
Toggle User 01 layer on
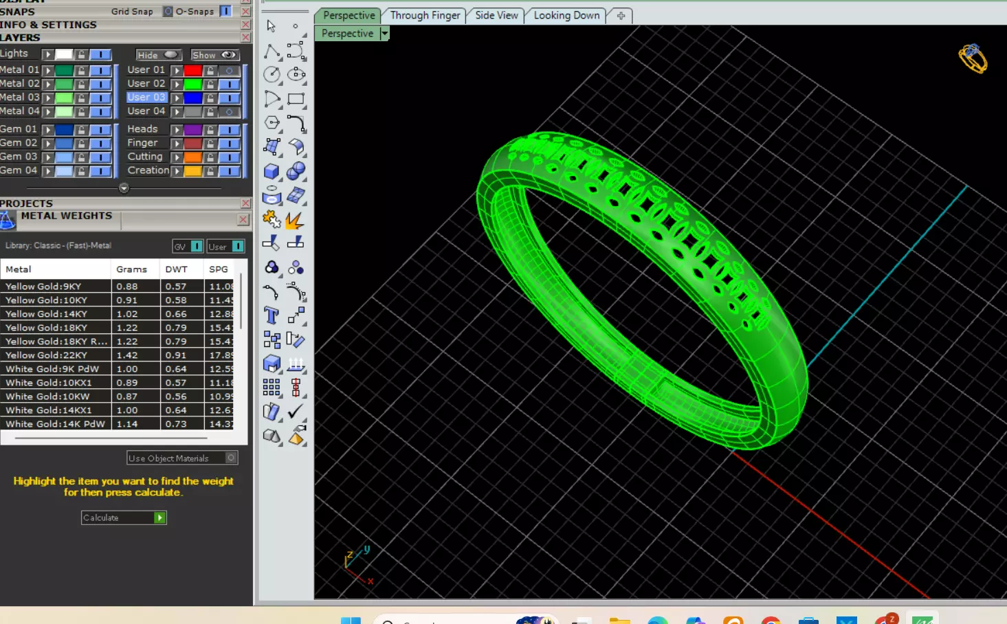coord(229,70)
